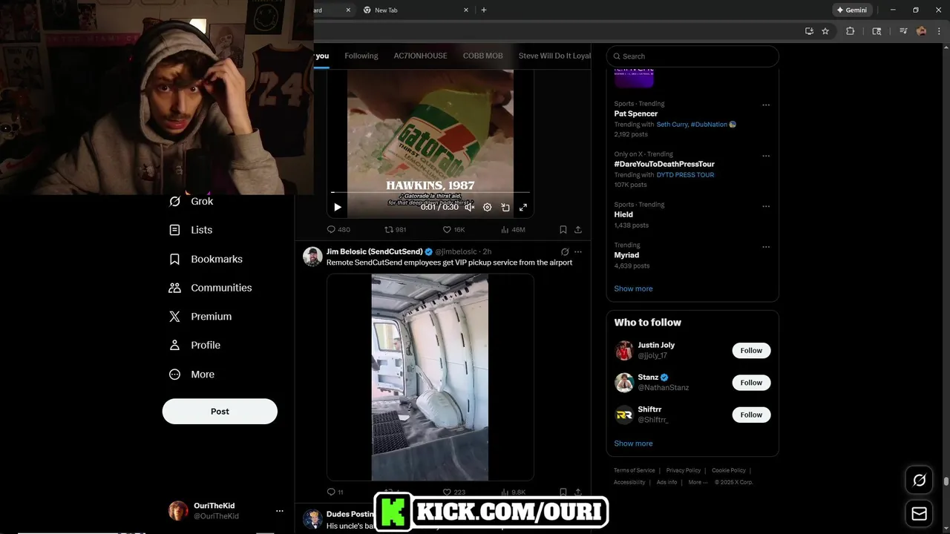Show more trending topics
Image resolution: width=950 pixels, height=534 pixels.
[x=633, y=289]
